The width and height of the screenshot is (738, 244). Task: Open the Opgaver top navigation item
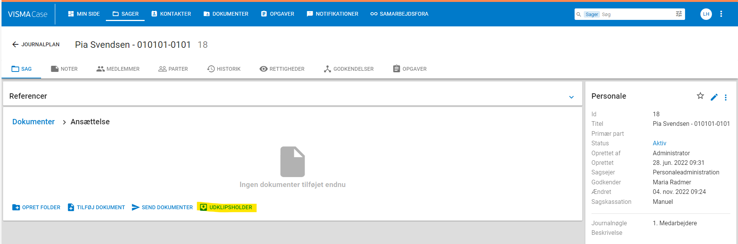pyautogui.click(x=278, y=14)
